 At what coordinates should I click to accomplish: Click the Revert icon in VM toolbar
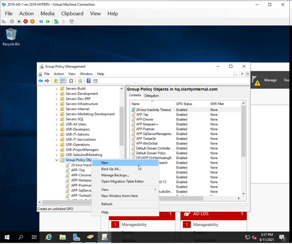(63, 21)
